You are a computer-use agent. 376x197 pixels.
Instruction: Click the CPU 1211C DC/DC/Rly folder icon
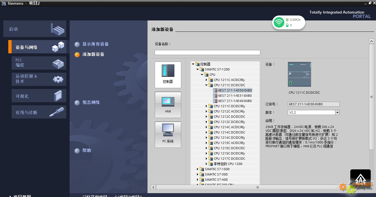coord(211,106)
